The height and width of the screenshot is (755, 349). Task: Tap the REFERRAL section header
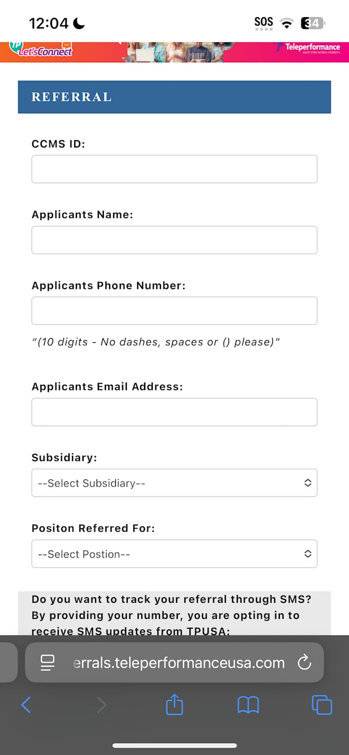click(x=174, y=97)
